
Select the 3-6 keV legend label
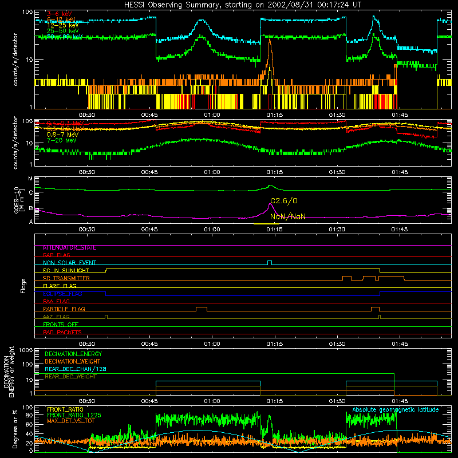[x=59, y=14]
